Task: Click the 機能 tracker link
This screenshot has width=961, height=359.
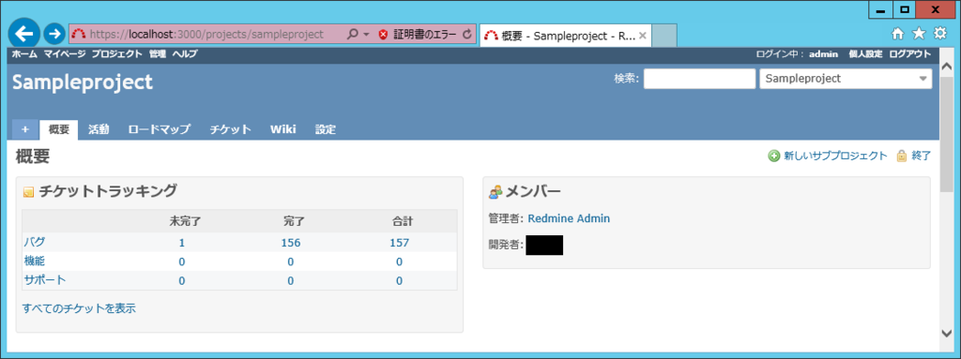Action: coord(35,261)
